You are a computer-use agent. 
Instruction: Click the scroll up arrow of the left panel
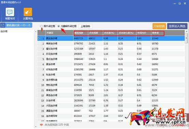(36, 32)
